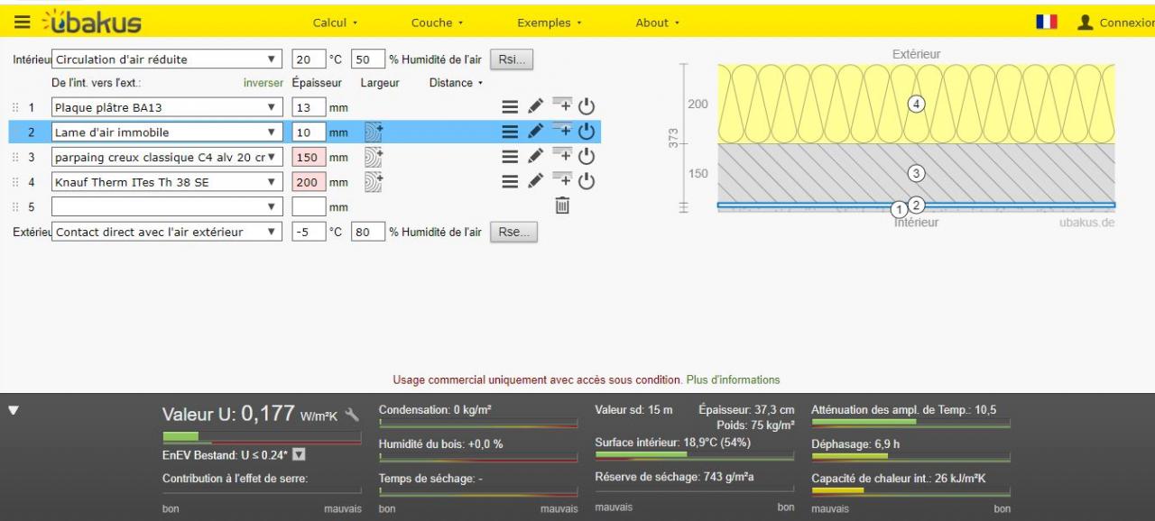Image resolution: width=1155 pixels, height=521 pixels.
Task: Edit the parpaing creux classique layer
Action: (535, 156)
